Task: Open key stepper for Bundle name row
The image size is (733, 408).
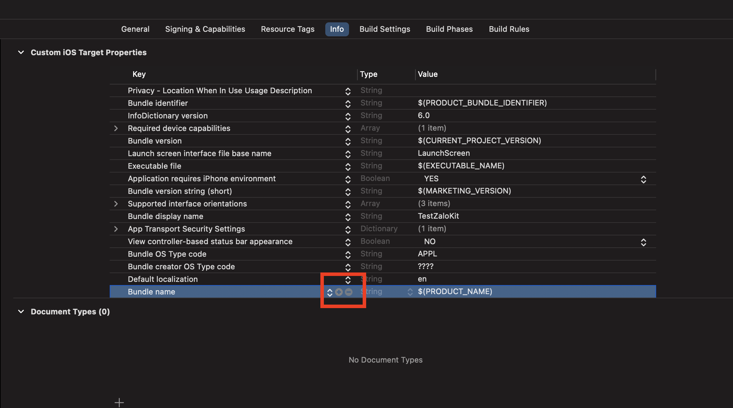Action: click(x=329, y=292)
